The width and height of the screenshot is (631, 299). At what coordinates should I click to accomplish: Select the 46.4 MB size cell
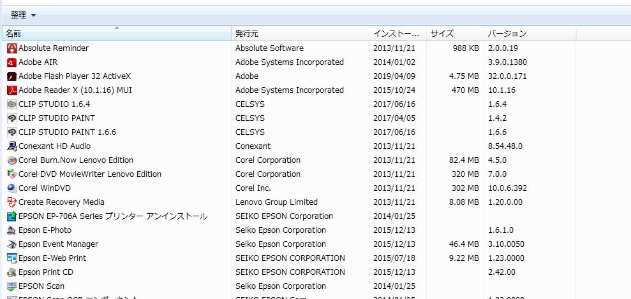tap(464, 244)
